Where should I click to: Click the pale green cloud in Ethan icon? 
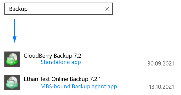click(11, 85)
